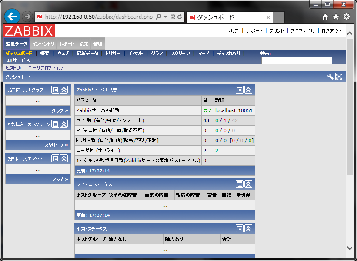The image size is (357, 261).
Task: Click the localhost:10051 detail cell
Action: pyautogui.click(x=234, y=110)
